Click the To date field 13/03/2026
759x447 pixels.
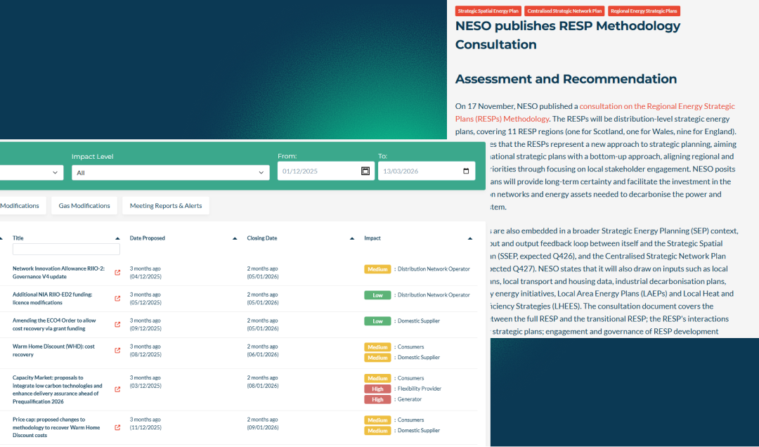[427, 171]
